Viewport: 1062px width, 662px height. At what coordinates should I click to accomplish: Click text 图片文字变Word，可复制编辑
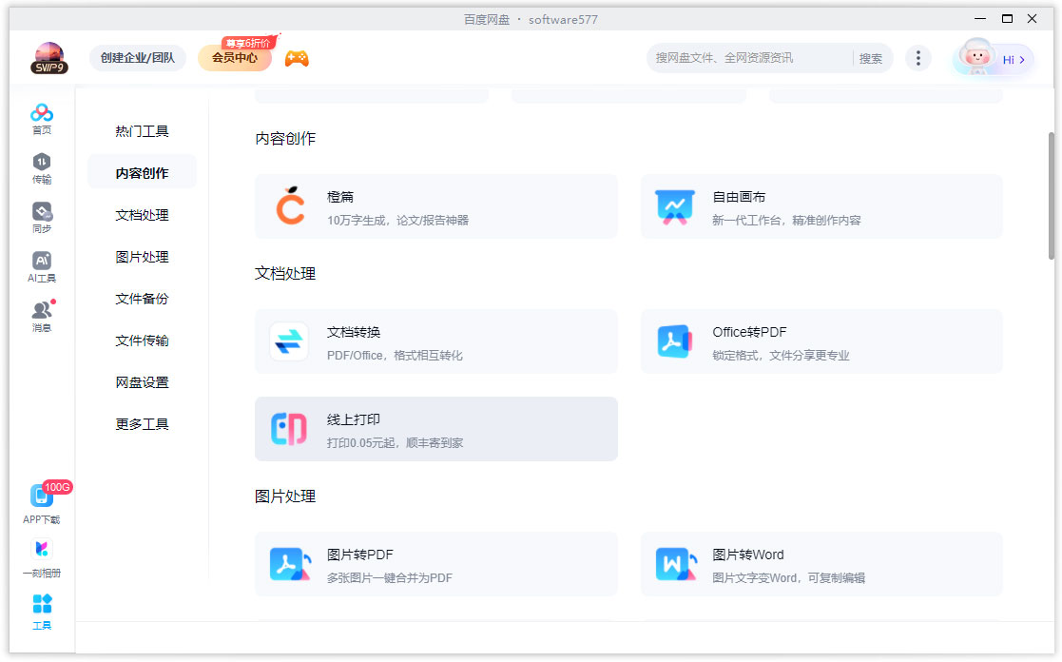(x=788, y=578)
